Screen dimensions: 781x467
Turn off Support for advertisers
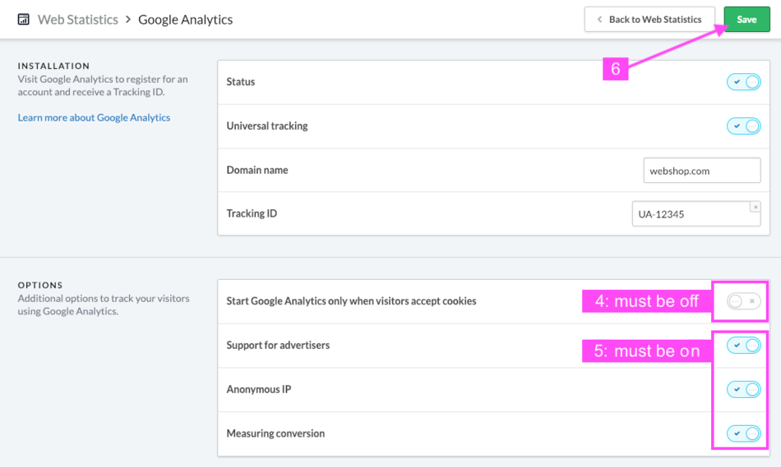click(x=744, y=346)
